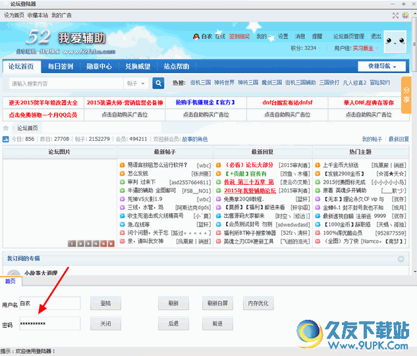Click the 内存优化 button
Image resolution: width=417 pixels, height=356 pixels.
coord(258,303)
